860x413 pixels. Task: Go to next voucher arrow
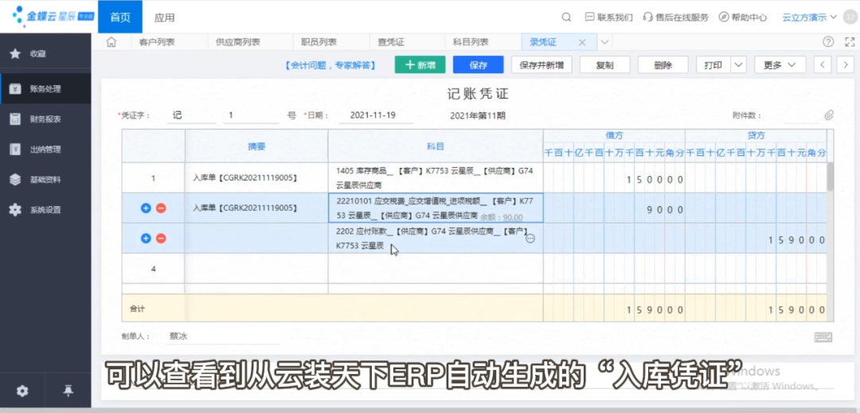point(845,64)
